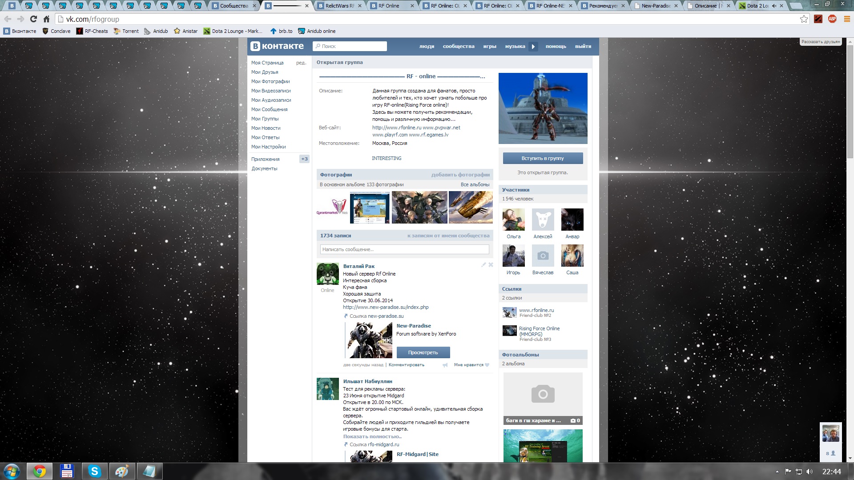Switch to the RelictWars browser tab
Screen dimensions: 854x480
340,6
